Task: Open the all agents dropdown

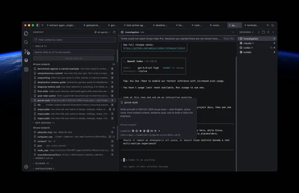Action: click(x=102, y=32)
